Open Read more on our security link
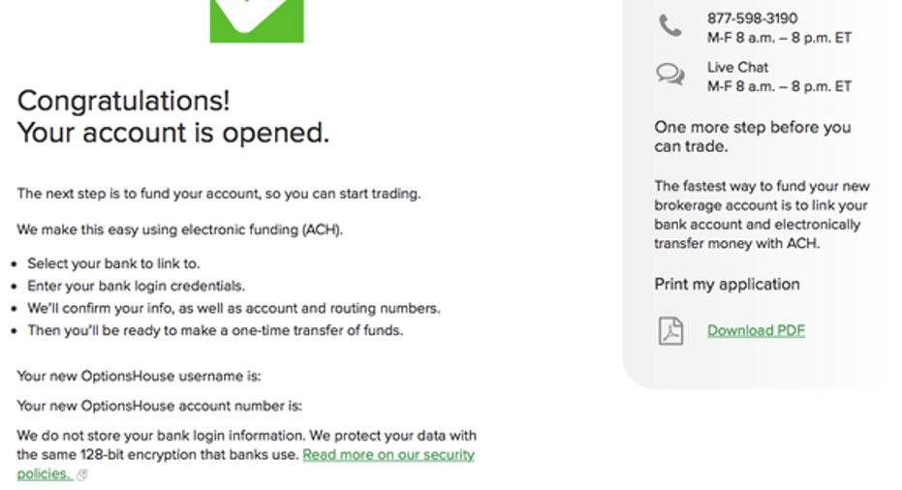902x490 pixels. click(389, 455)
